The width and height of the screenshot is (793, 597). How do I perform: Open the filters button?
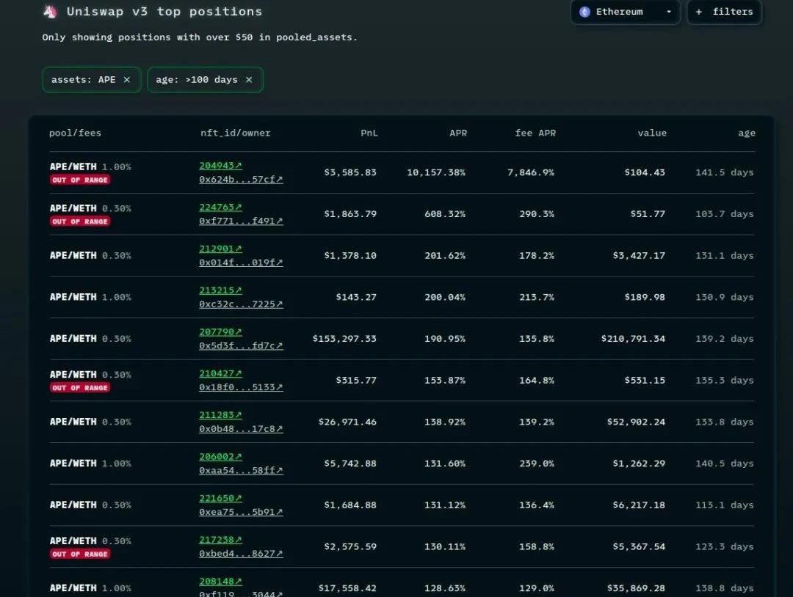click(724, 12)
